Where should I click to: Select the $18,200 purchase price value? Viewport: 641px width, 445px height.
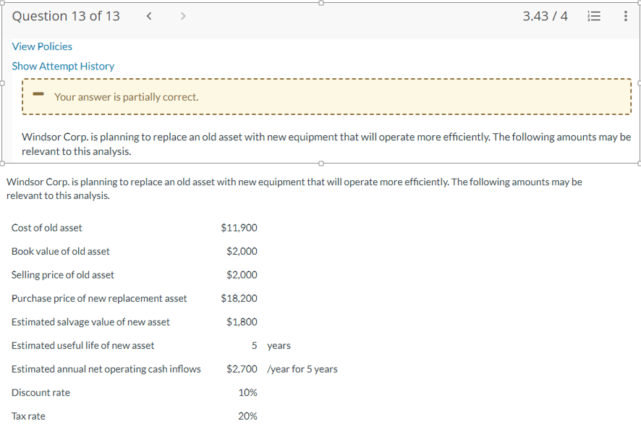tap(239, 298)
